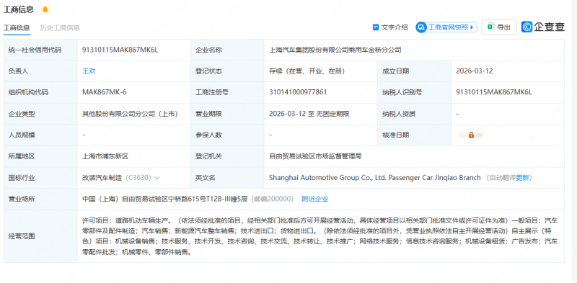The height and width of the screenshot is (283, 577).
Task: Select registration number 310141000977861
Action: [x=298, y=92]
